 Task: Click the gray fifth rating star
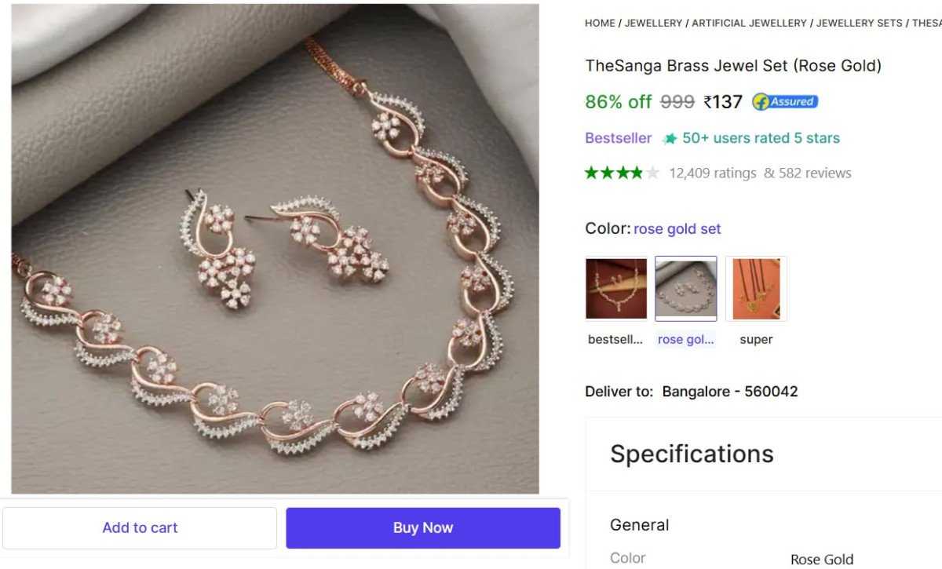click(652, 173)
